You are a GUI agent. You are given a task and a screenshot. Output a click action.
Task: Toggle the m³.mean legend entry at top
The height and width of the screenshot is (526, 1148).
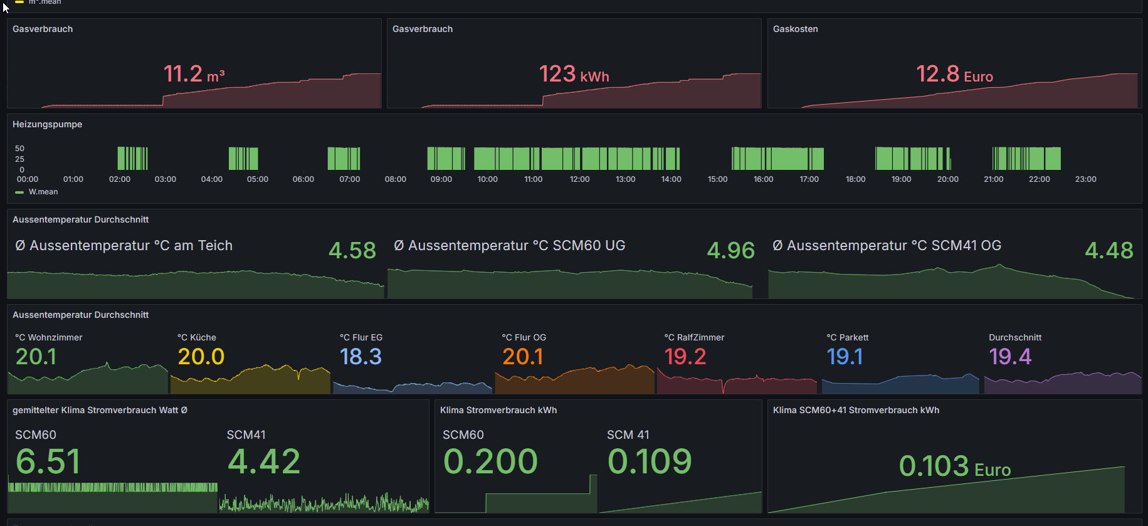click(x=45, y=3)
